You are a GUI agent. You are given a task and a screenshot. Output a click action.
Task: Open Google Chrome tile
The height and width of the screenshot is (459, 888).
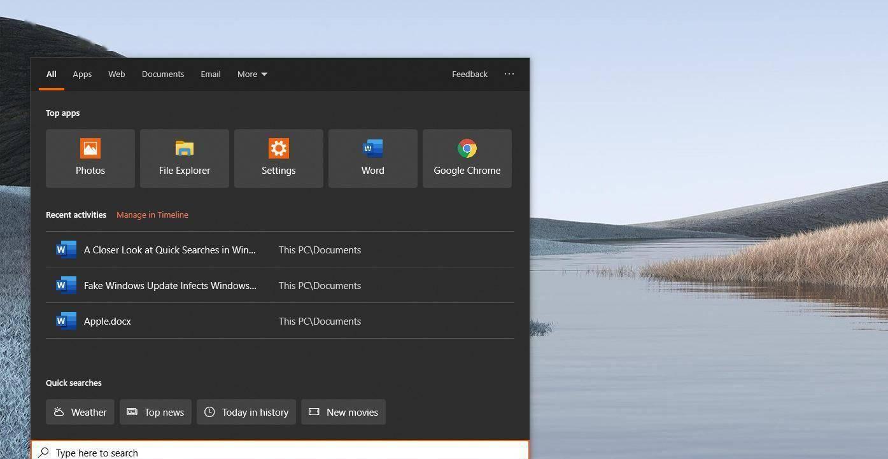click(467, 159)
